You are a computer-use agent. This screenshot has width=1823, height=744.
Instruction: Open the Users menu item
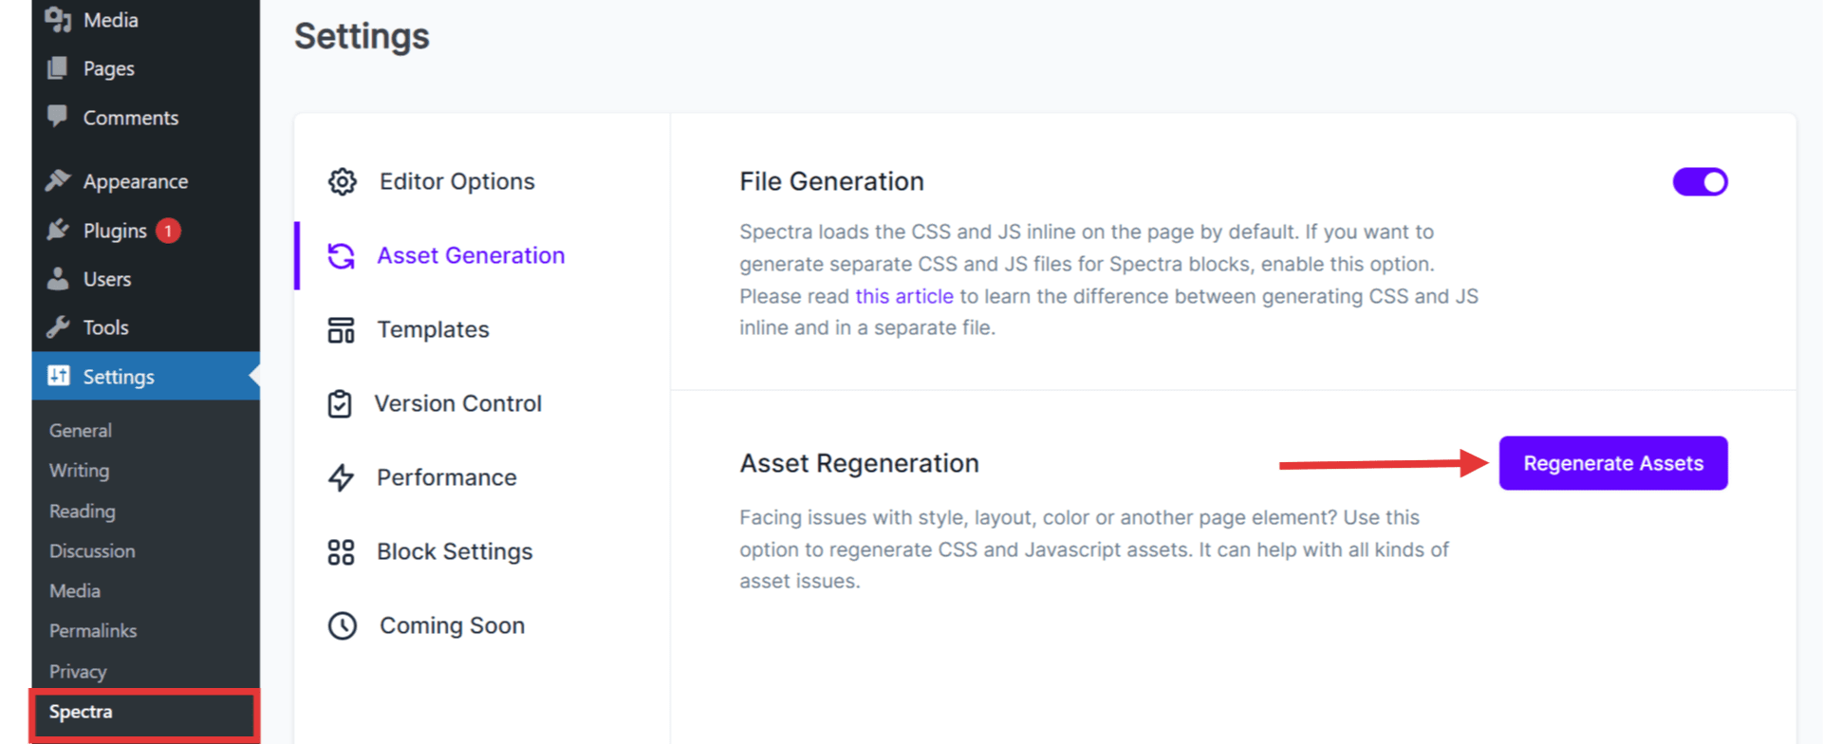(106, 279)
